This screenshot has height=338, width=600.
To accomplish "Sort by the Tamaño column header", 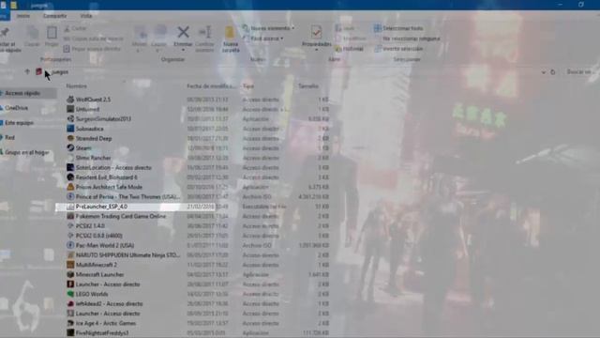I will coord(308,86).
